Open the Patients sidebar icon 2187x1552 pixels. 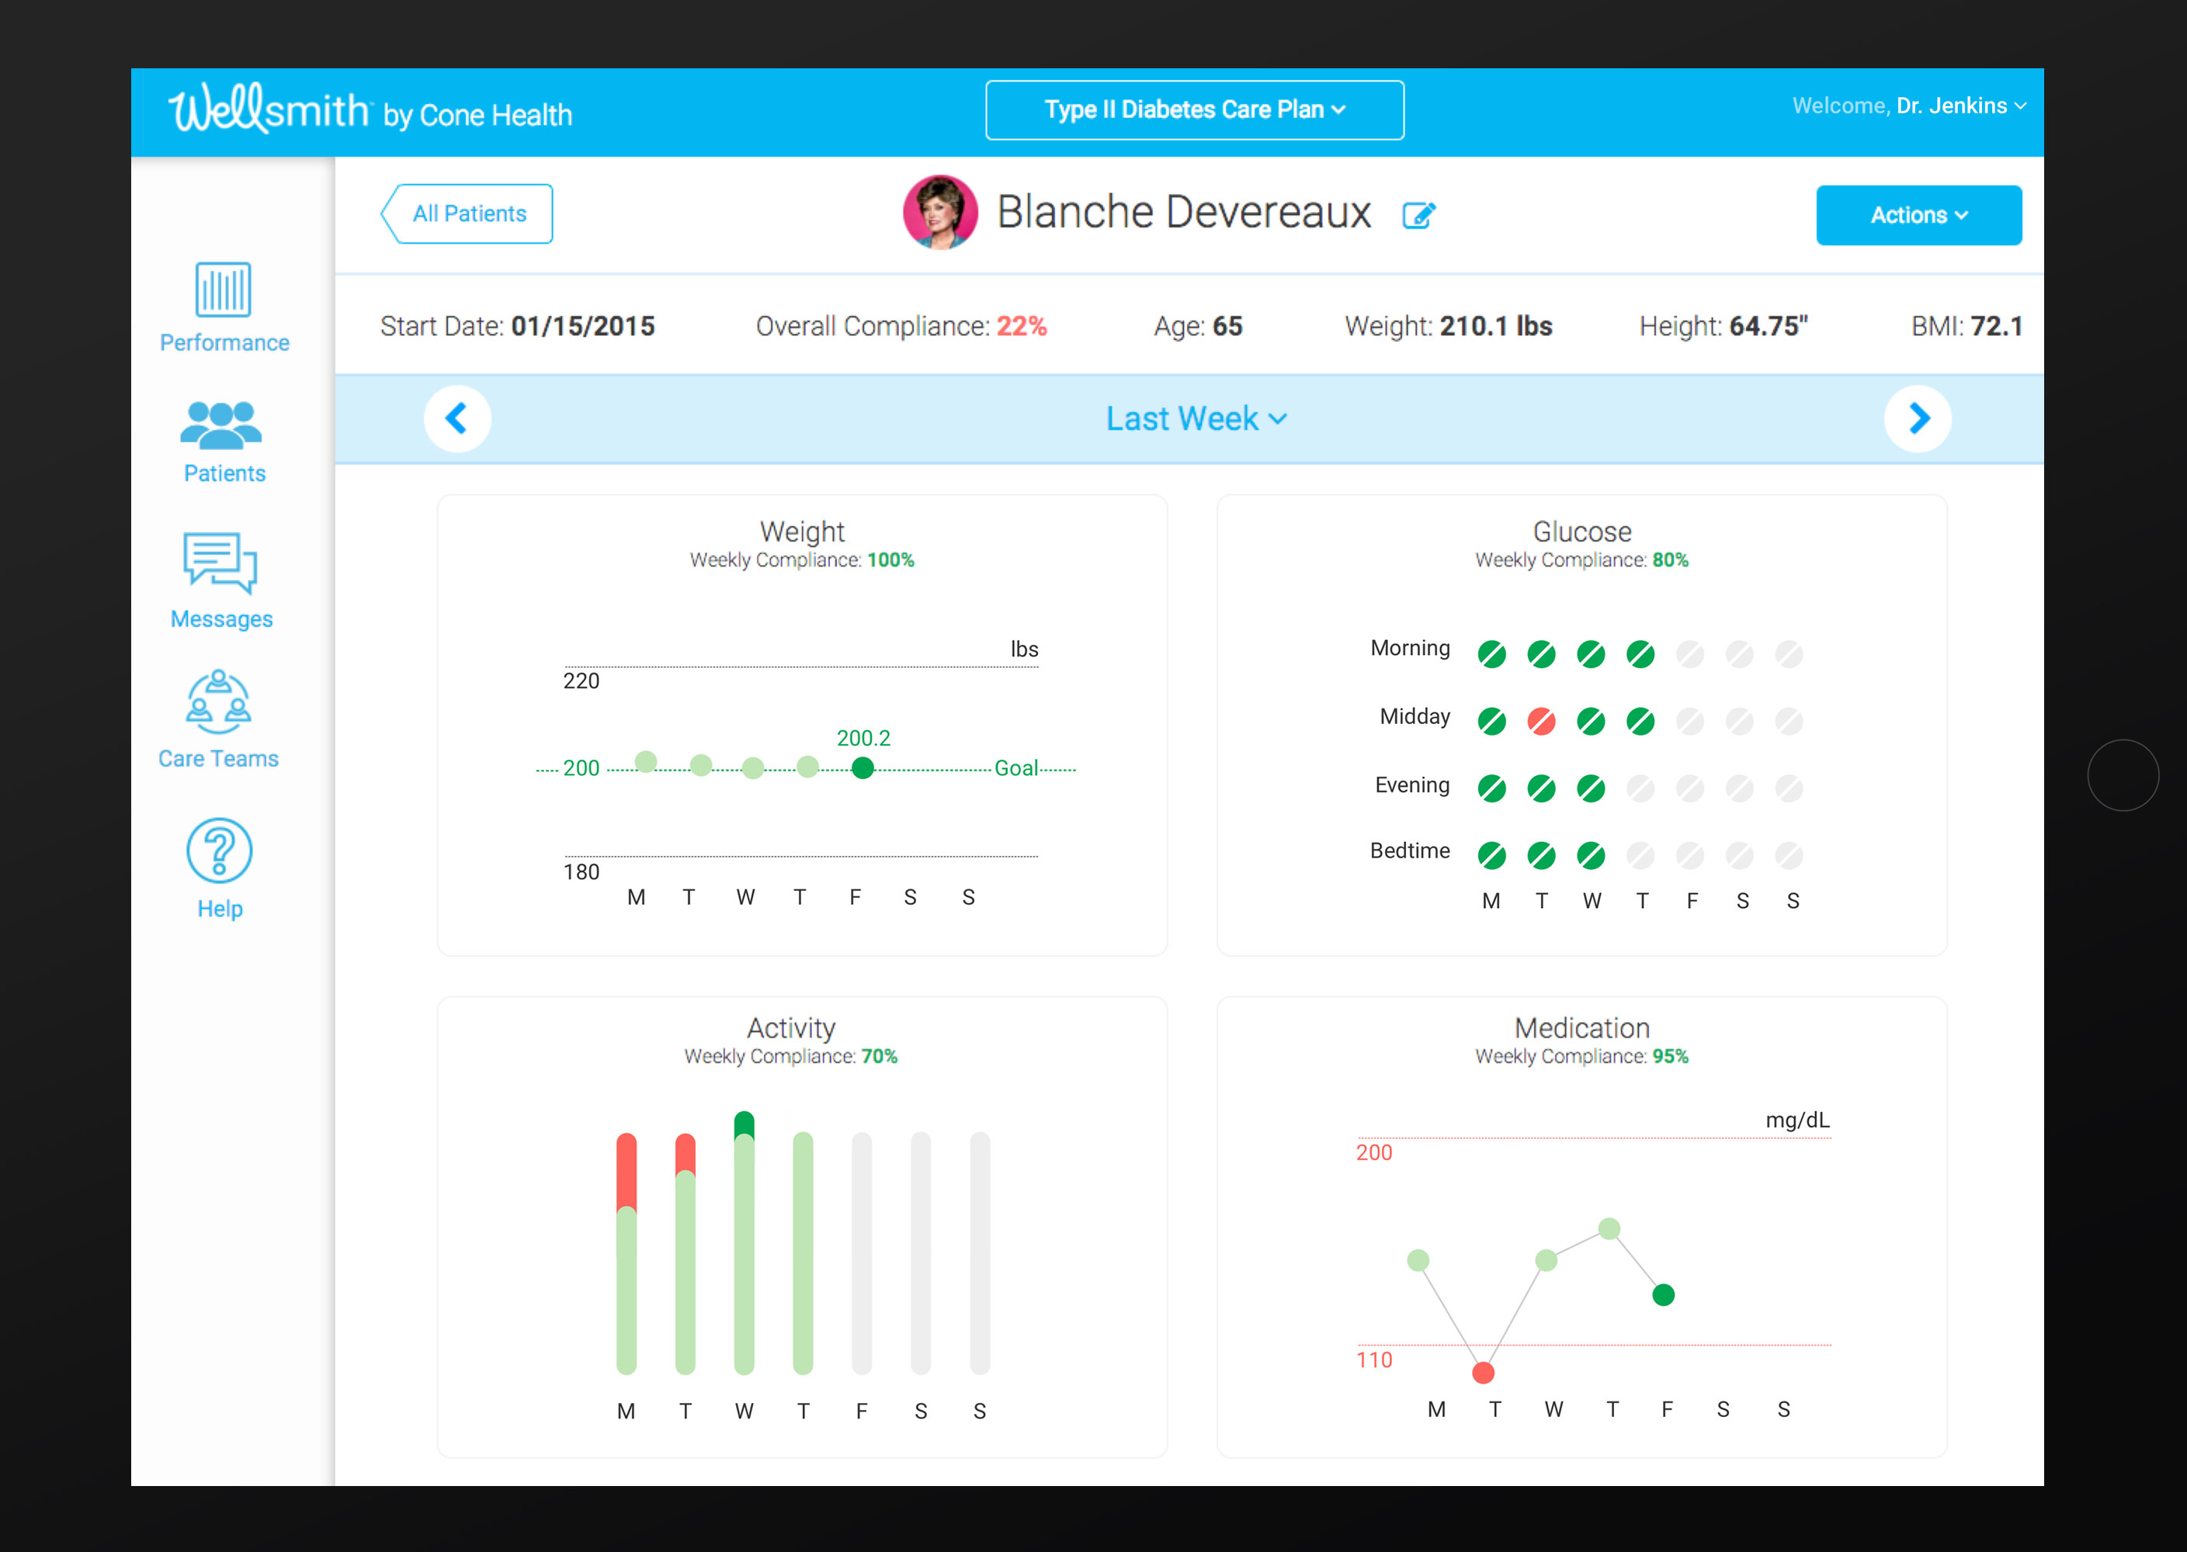tap(220, 424)
